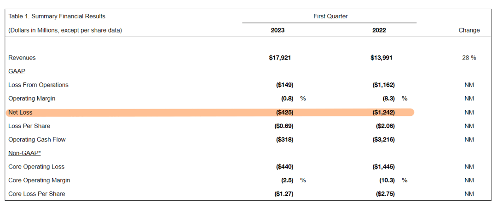Select the Loss From Operations row label
The height and width of the screenshot is (208, 497).
(38, 85)
